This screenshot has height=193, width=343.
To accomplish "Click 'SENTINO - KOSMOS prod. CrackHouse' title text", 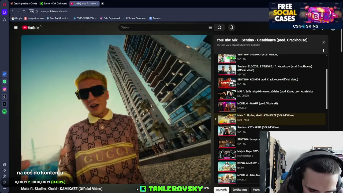I will coord(267,80).
